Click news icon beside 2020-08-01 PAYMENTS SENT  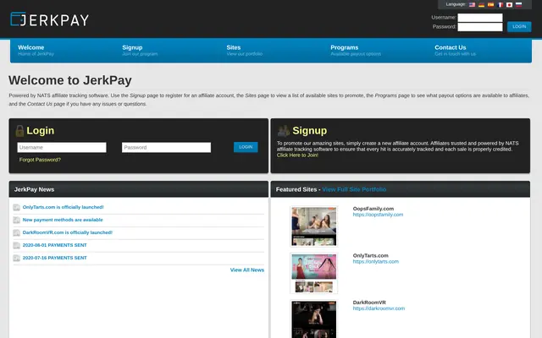(x=16, y=245)
